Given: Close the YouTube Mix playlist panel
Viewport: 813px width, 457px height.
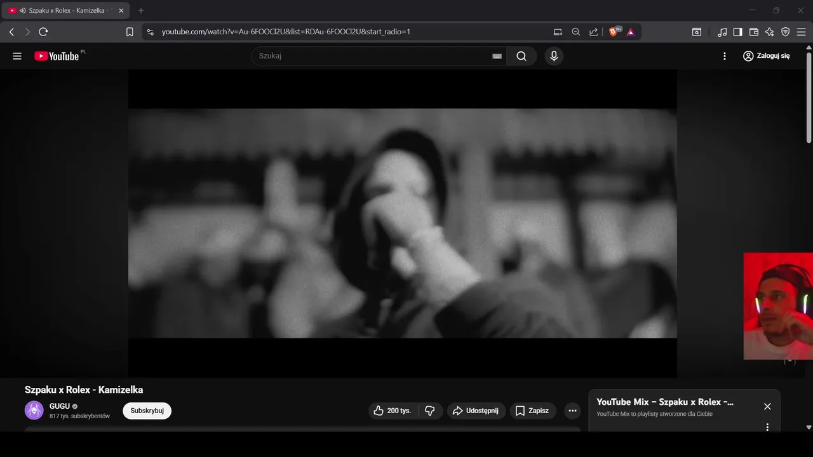Looking at the screenshot, I should click(x=767, y=406).
